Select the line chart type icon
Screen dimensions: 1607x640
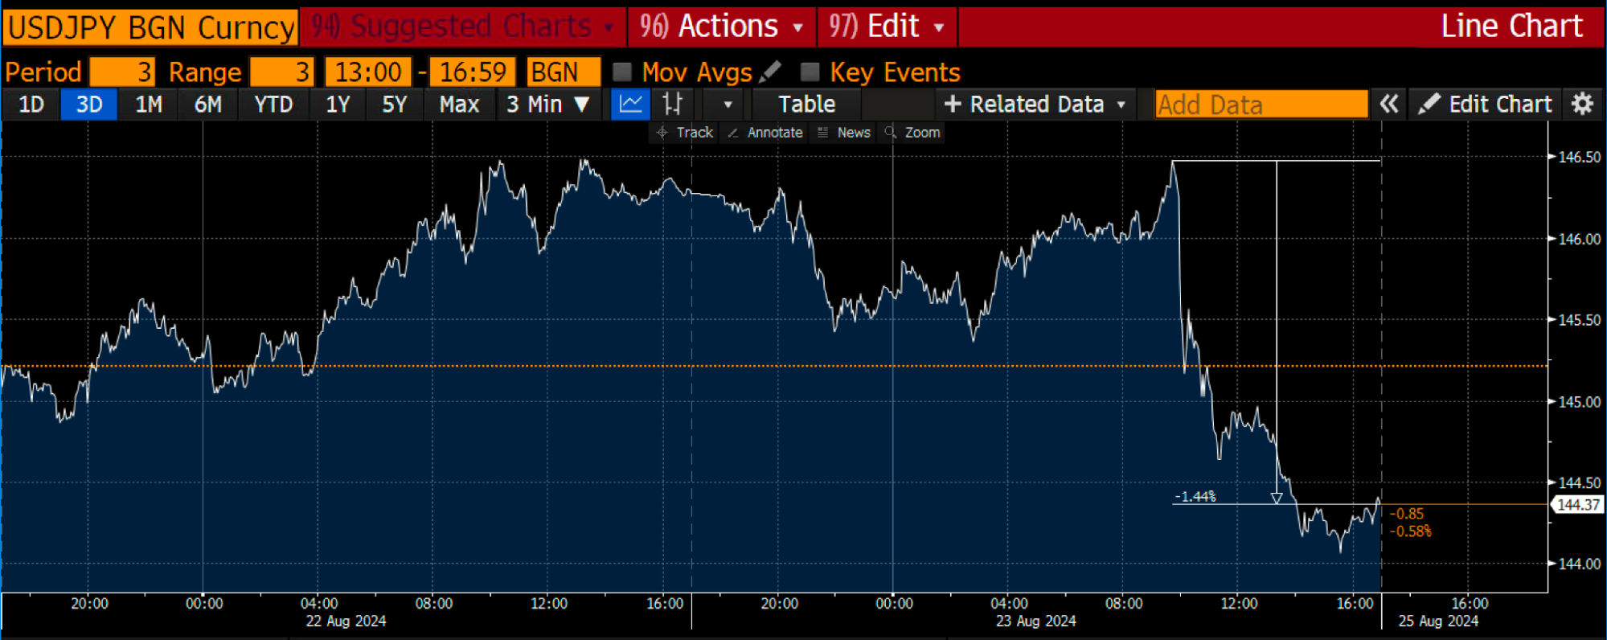point(630,105)
